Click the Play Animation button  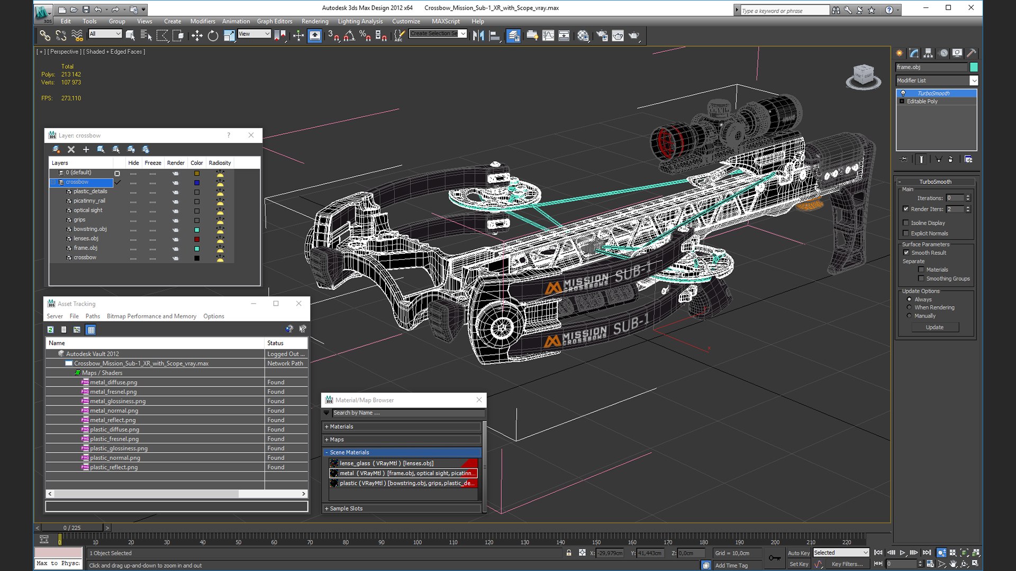[x=902, y=552]
